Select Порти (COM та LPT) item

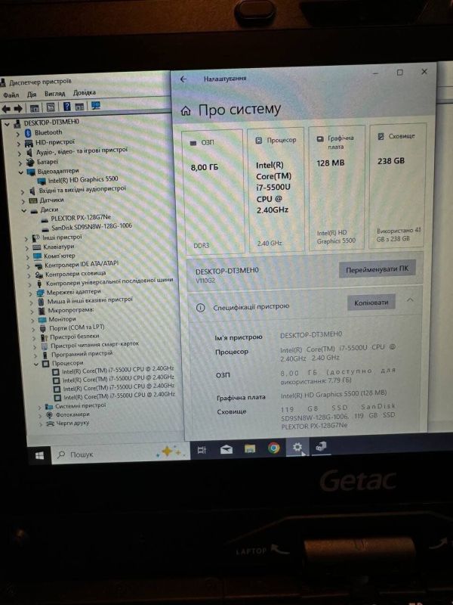[x=77, y=327]
